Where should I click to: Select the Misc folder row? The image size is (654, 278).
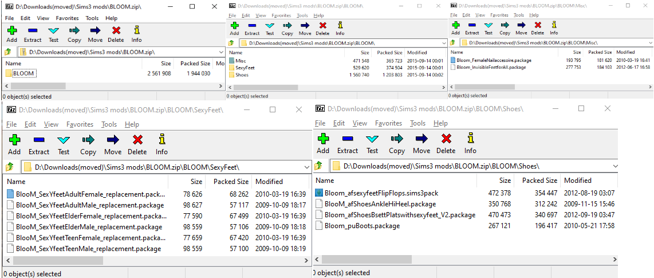coord(336,61)
